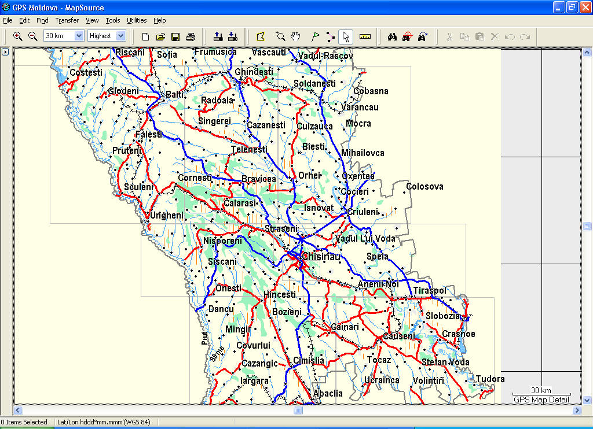The image size is (593, 429).
Task: Click the Delete X icon
Action: point(495,36)
